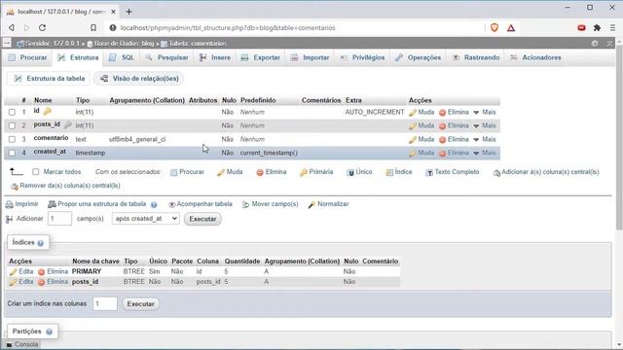Focus the Adicionar campo(s) number field
Image resolution: width=623 pixels, height=350 pixels.
(59, 219)
